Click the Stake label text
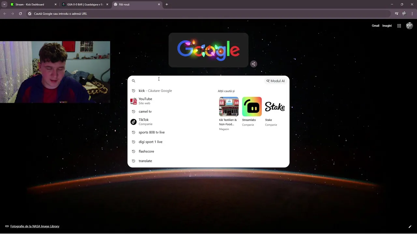The width and height of the screenshot is (417, 234). pyautogui.click(x=268, y=120)
